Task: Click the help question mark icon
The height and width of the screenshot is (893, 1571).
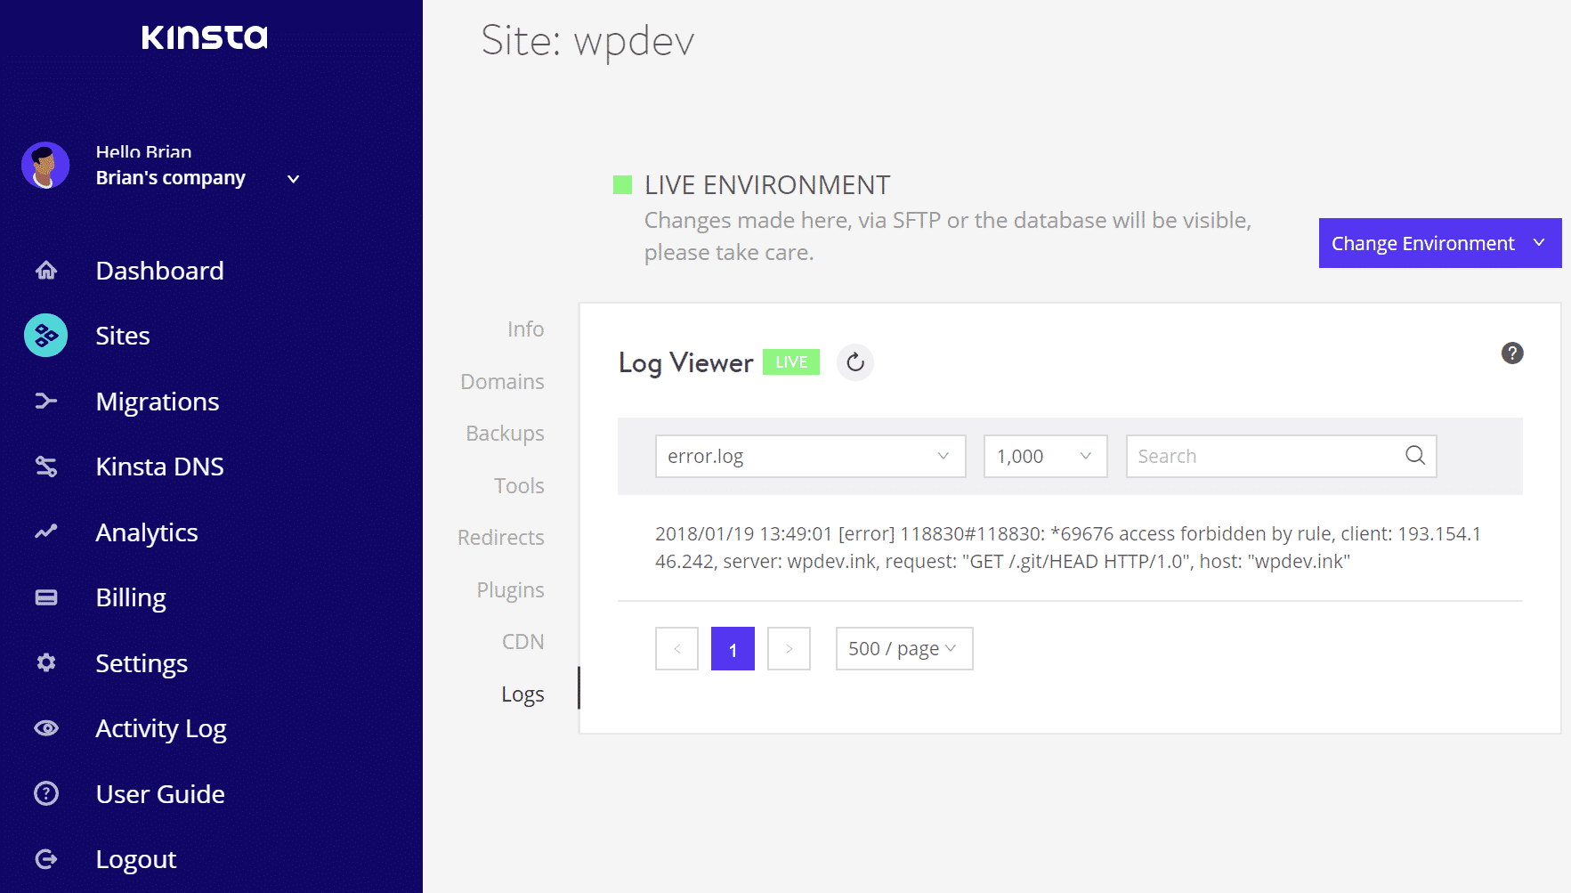Action: click(1512, 353)
